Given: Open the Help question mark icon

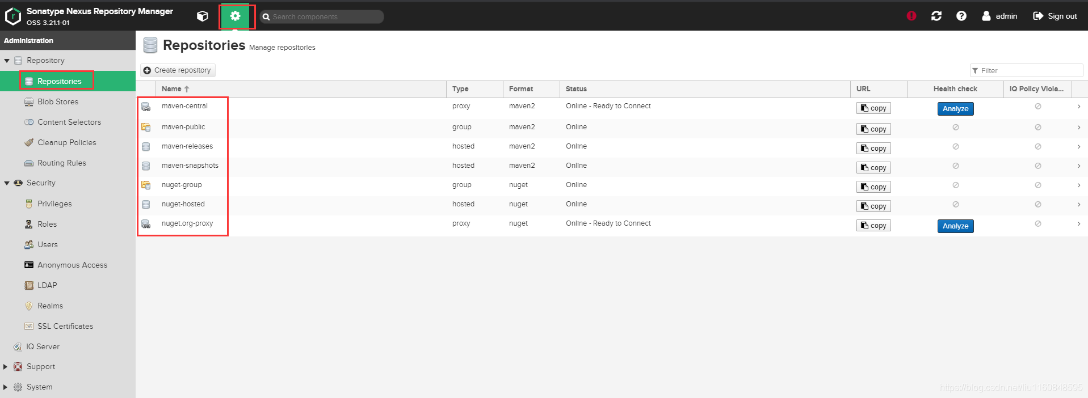Looking at the screenshot, I should (961, 16).
